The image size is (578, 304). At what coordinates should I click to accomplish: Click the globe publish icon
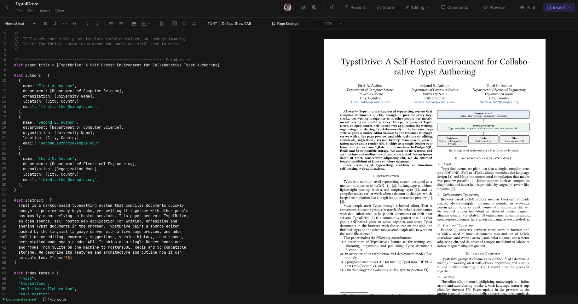314,7
